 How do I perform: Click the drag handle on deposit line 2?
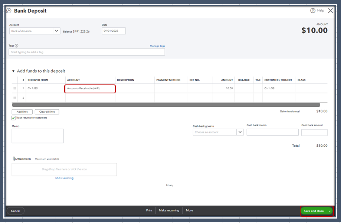coord(14,97)
